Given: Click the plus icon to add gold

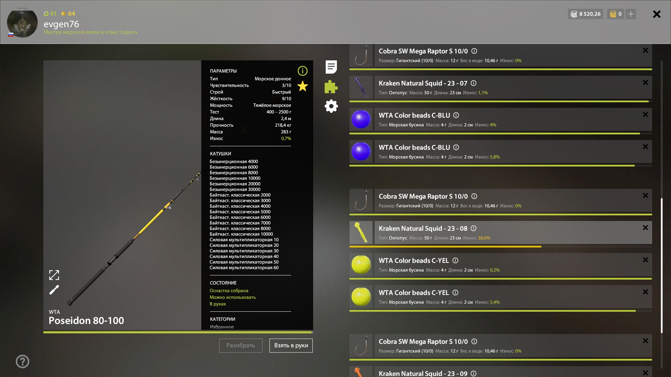Looking at the screenshot, I should (630, 14).
